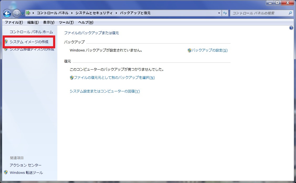Open the 表示(V) menu
The height and width of the screenshot is (183, 296).
point(49,22)
